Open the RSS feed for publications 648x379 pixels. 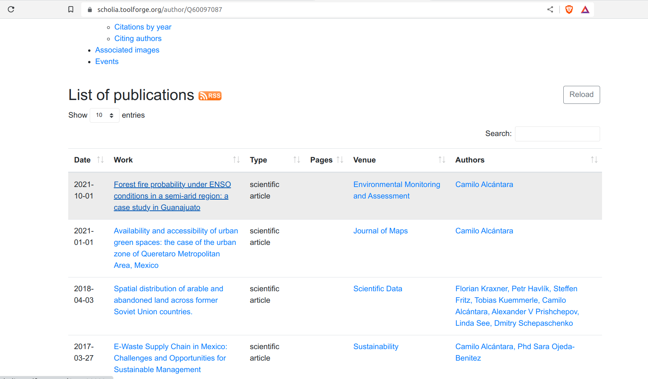(210, 96)
